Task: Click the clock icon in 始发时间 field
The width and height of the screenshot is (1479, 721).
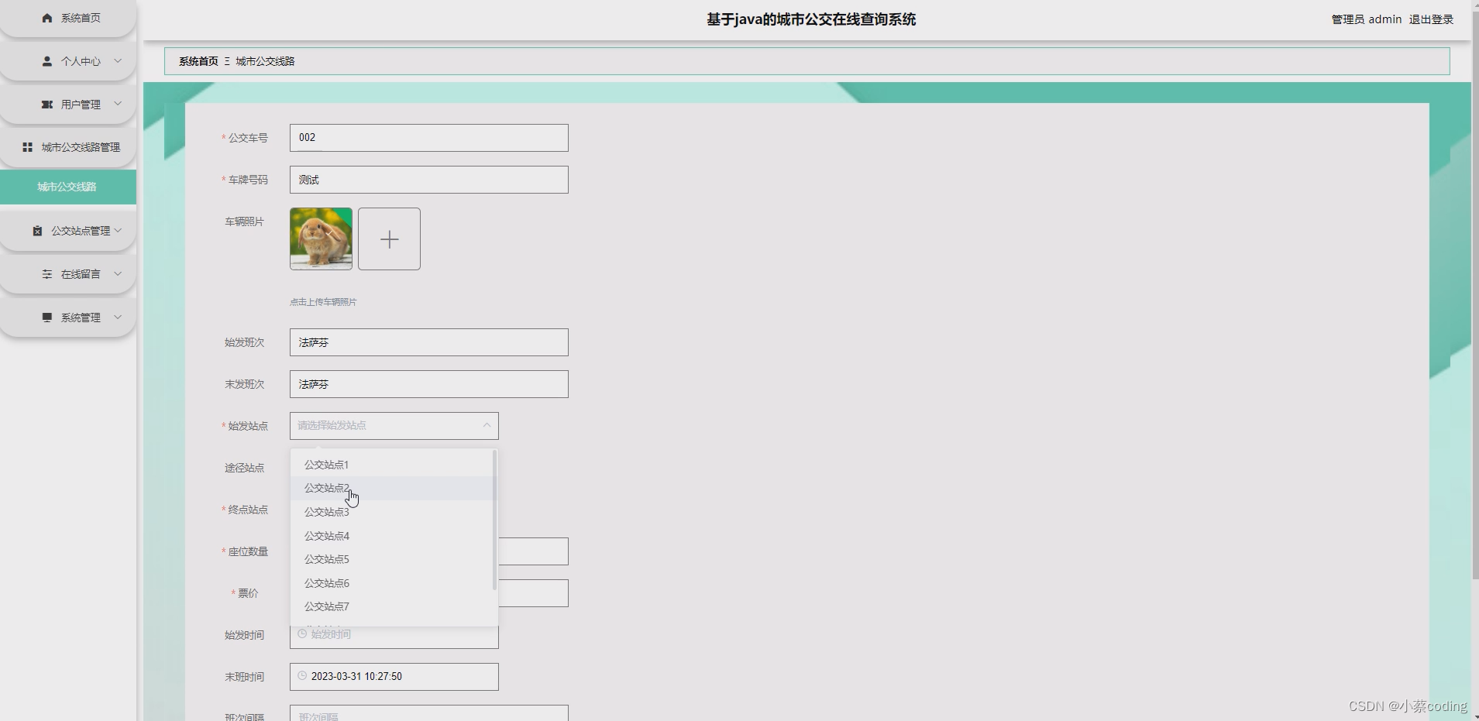Action: coord(302,633)
